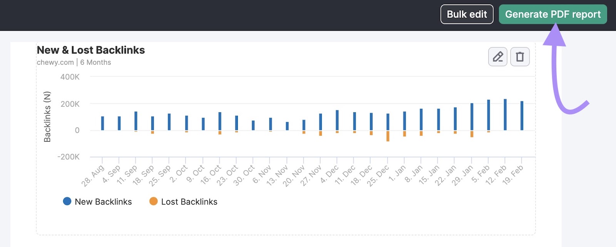Click the 6 Months period label

95,62
